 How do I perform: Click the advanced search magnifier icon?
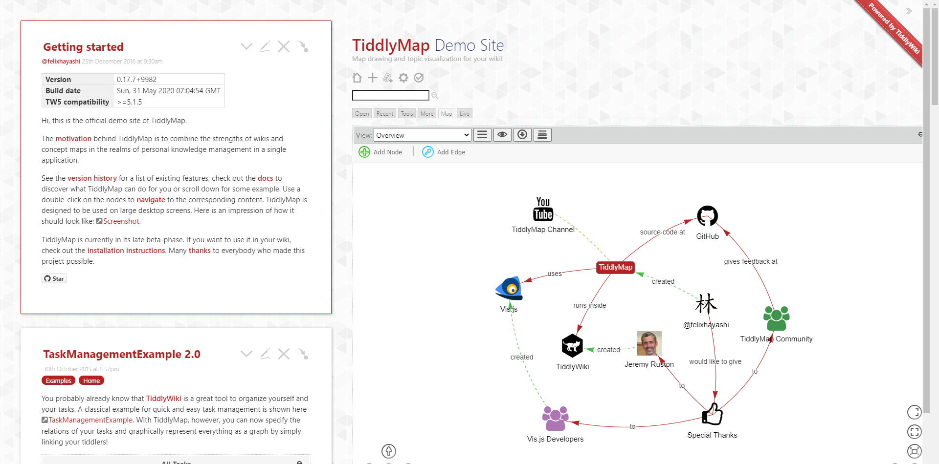pyautogui.click(x=435, y=96)
